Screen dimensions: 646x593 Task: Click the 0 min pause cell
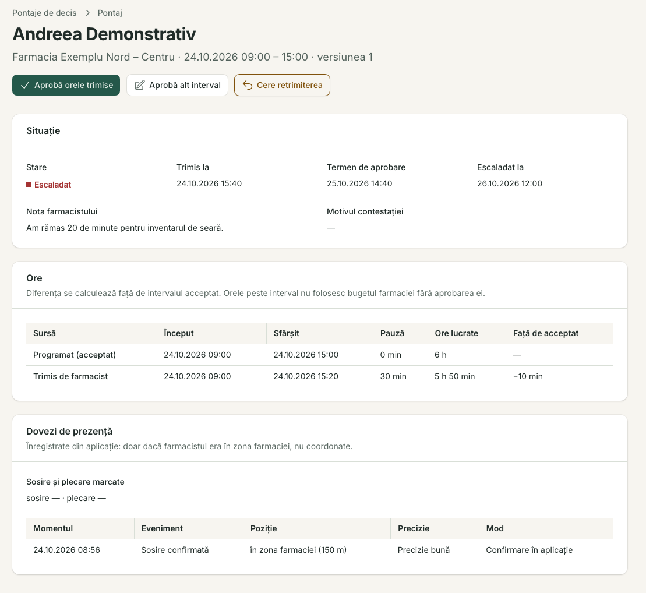pyautogui.click(x=390, y=355)
